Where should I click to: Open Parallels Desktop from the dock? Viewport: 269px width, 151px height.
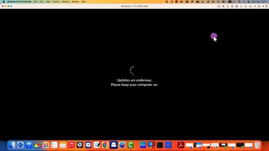[x=151, y=145]
